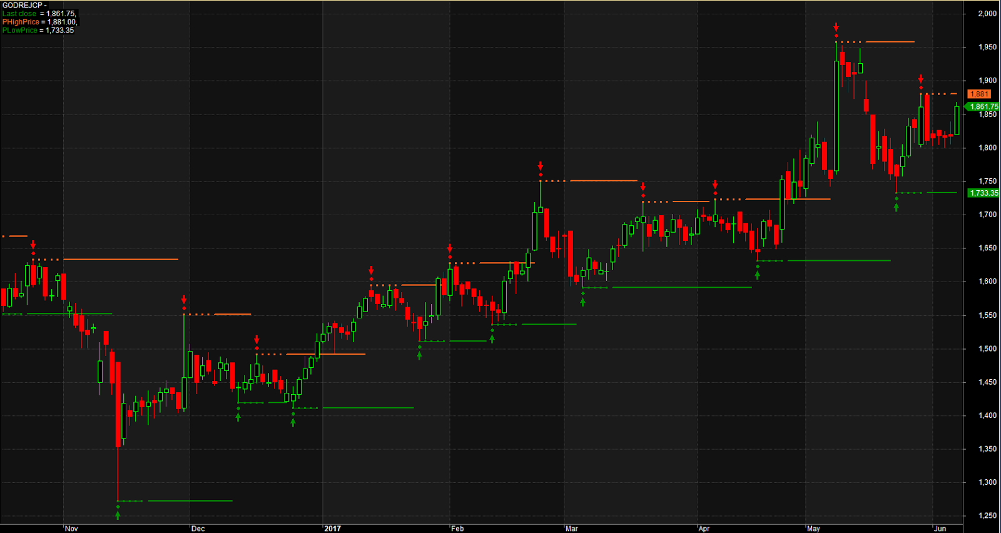This screenshot has width=1001, height=533.
Task: Click the 1,550 price axis label
Action: [x=987, y=315]
